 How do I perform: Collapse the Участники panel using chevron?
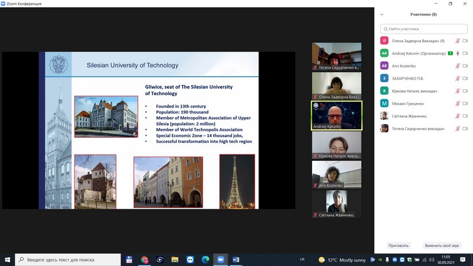382,15
